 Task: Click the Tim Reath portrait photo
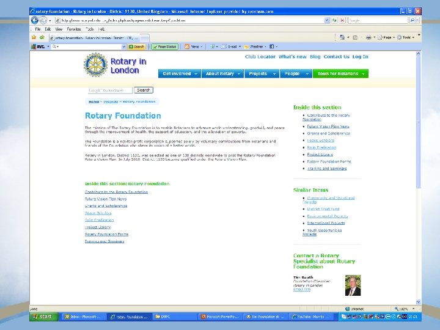[353, 285]
